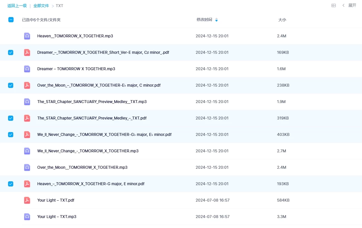Open the Over_the_Moon__TOMORROW_X_TOGETHER.mp3 file

coord(82,167)
